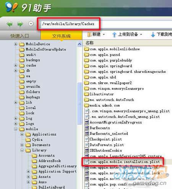Viewport: 172px width, 189px height.
Task: Click the tree panel scroll up arrow
Action: [80, 44]
